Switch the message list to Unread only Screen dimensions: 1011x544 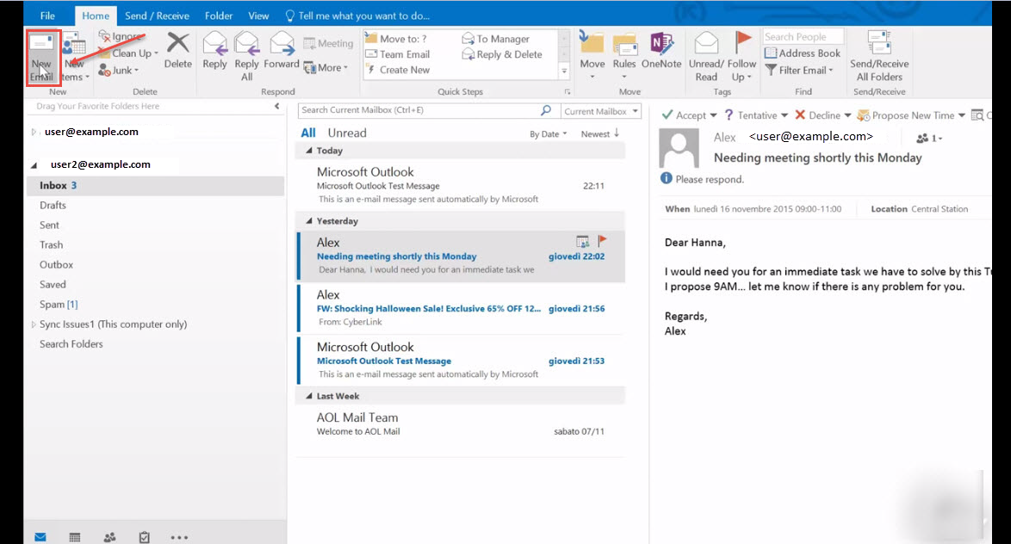(x=347, y=132)
